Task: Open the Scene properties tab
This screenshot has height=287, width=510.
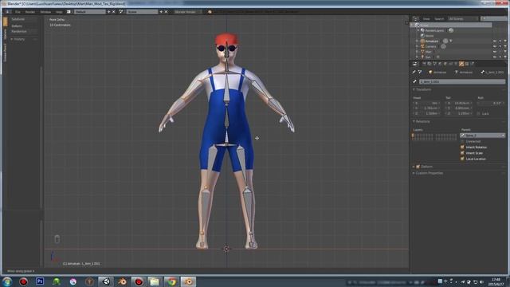Action: pyautogui.click(x=434, y=64)
